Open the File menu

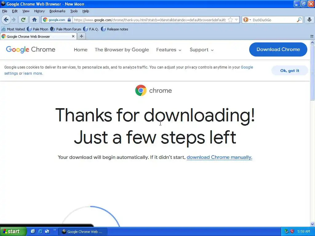[x=5, y=11]
